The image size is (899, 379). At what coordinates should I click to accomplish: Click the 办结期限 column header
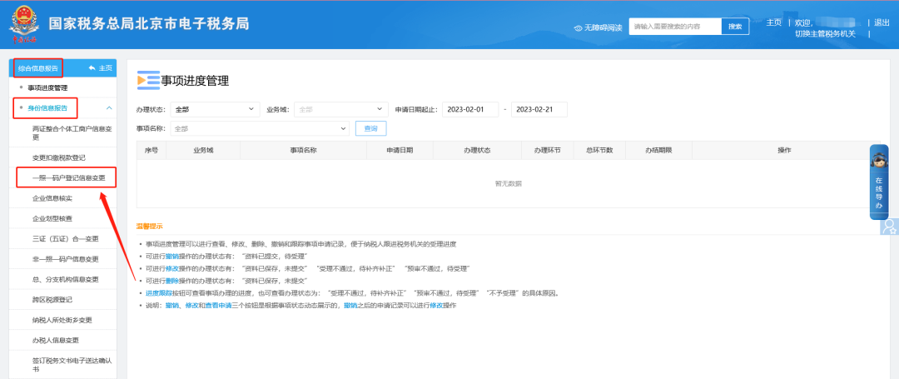[x=658, y=150]
